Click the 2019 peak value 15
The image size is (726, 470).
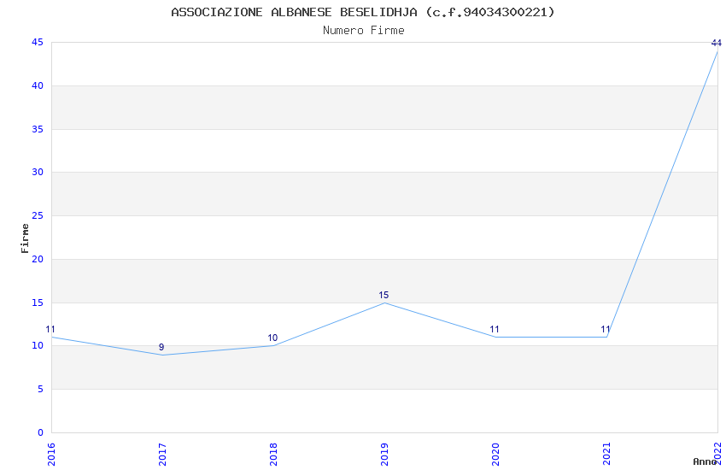[383, 296]
